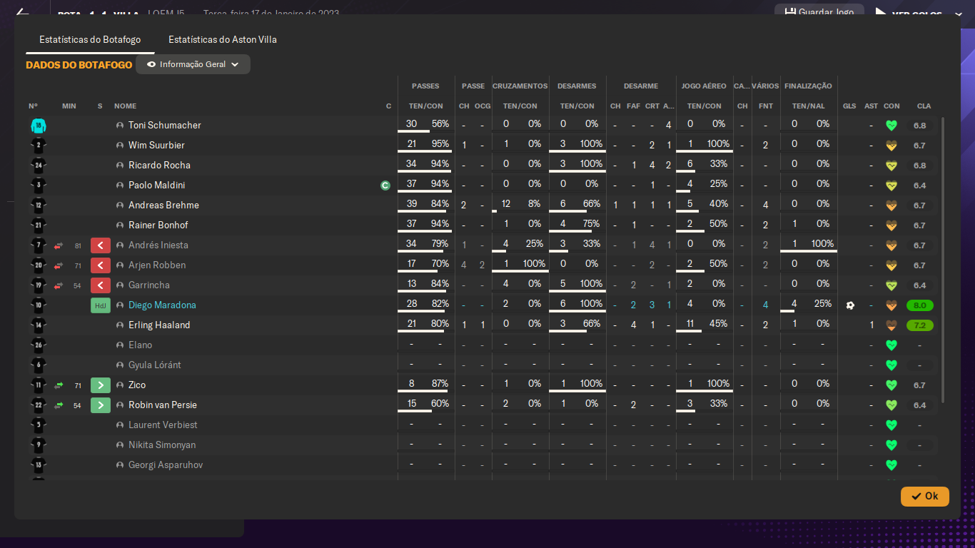Click CRUZAMENTOS column group header

pos(520,86)
